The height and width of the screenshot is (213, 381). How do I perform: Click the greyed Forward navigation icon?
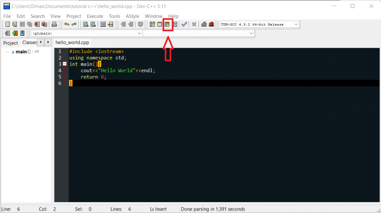131,24
